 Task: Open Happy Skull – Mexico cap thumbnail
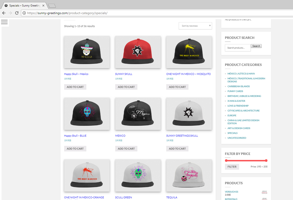point(87,52)
